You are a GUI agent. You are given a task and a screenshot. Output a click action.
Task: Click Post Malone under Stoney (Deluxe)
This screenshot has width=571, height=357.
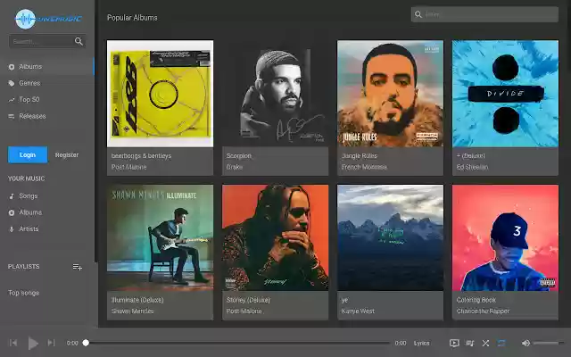pos(244,311)
